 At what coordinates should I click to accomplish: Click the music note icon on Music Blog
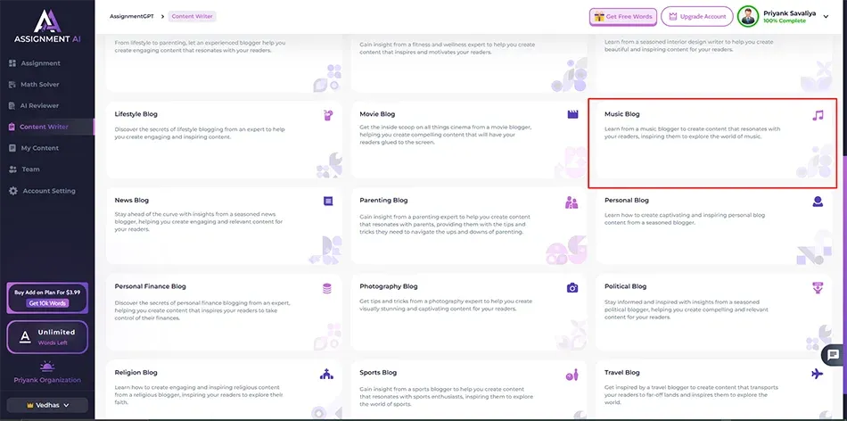[x=818, y=115]
